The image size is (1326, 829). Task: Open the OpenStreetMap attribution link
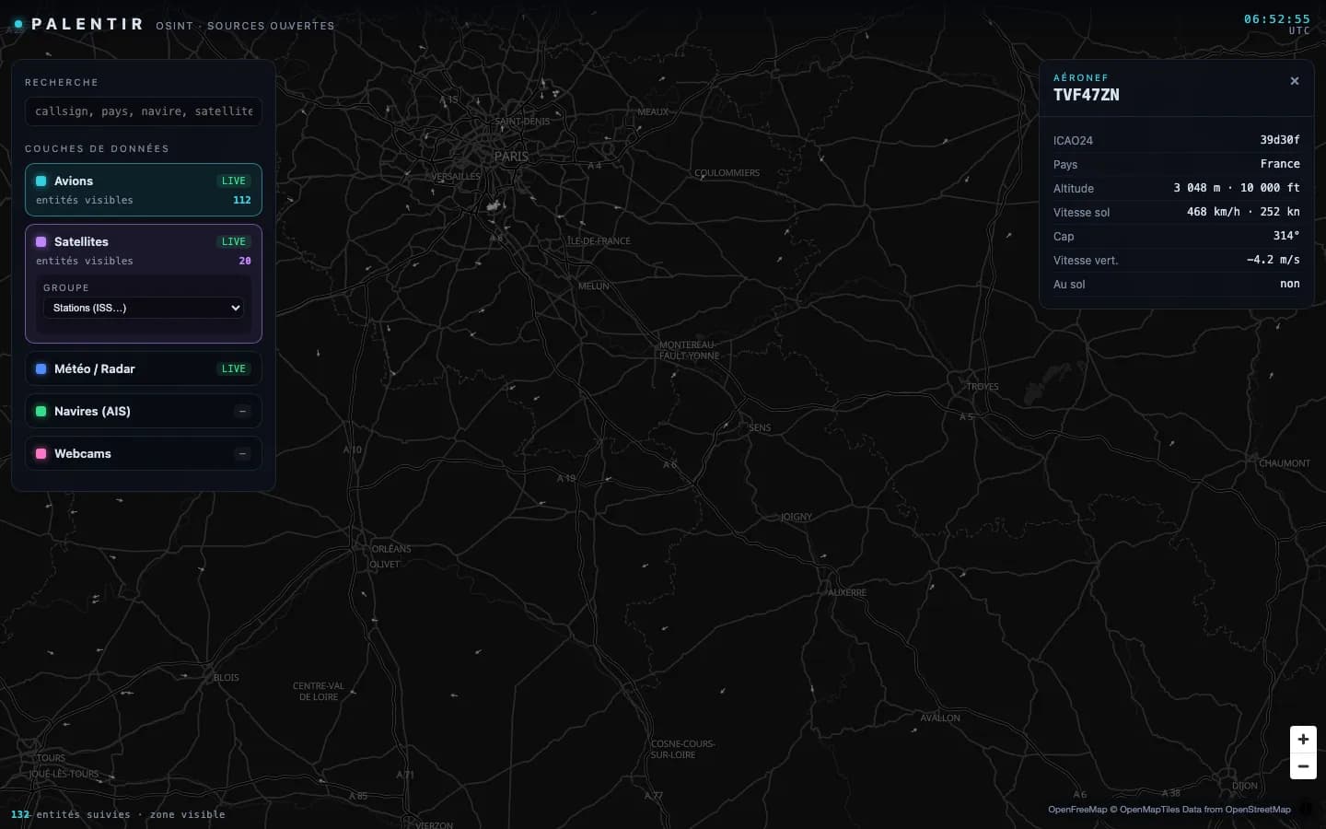[x=1257, y=810]
